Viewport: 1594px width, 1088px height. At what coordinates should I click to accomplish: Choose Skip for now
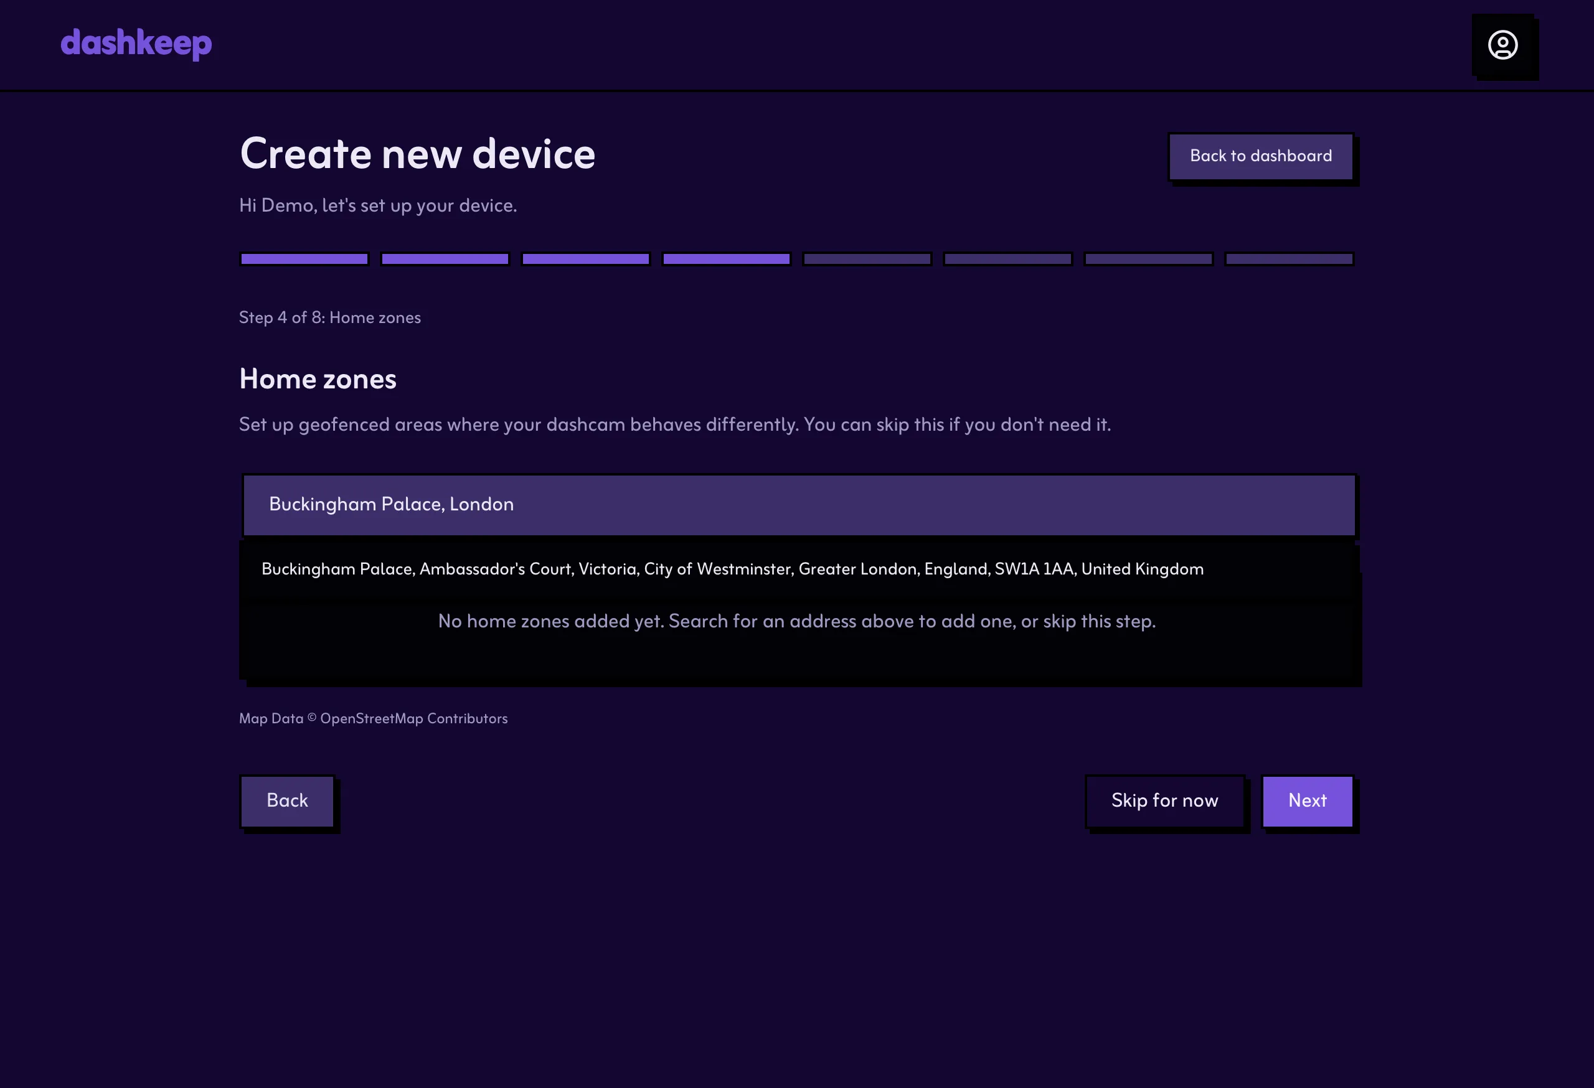point(1164,800)
